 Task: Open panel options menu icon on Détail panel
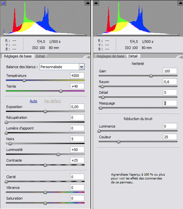pos(181,57)
